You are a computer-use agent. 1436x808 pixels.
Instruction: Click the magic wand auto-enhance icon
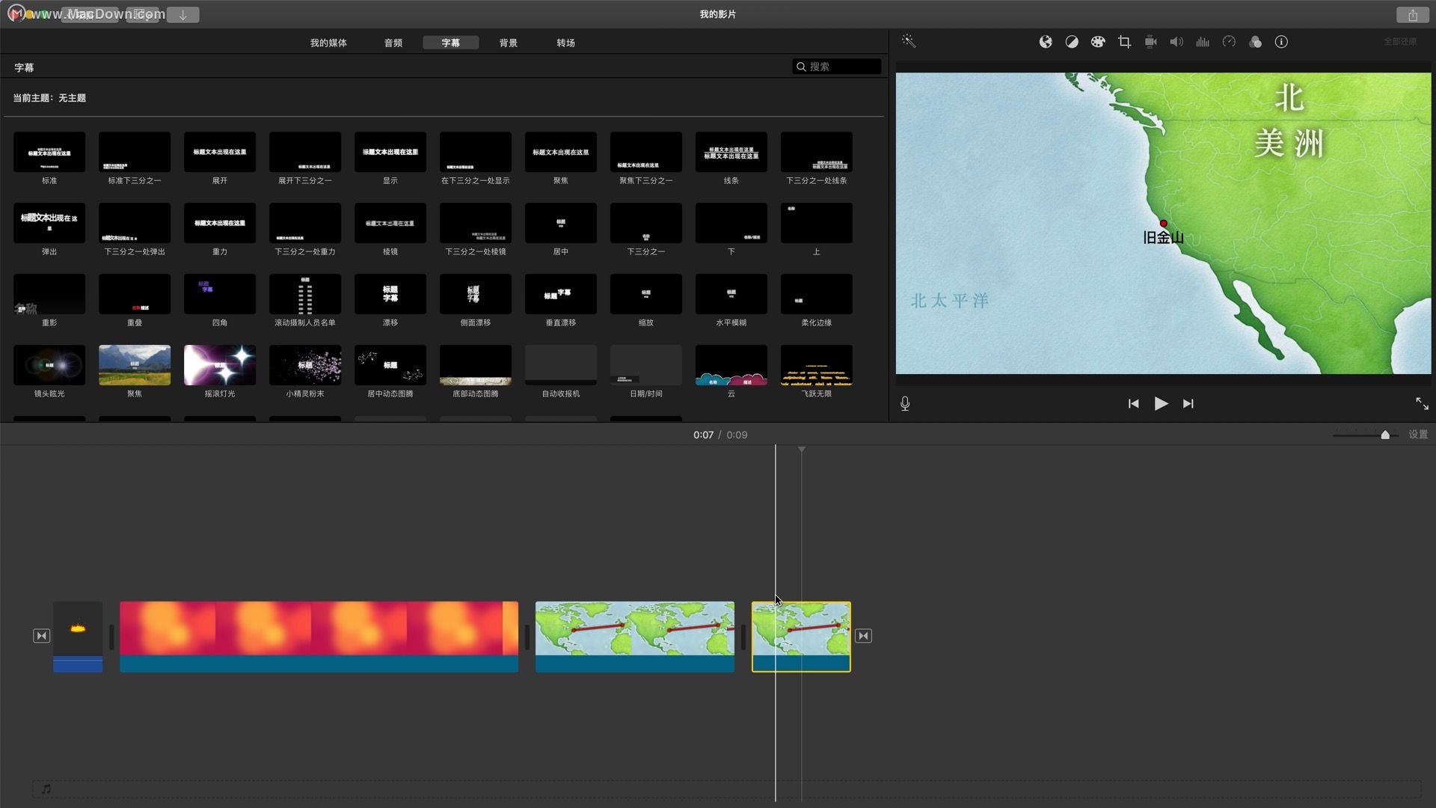pos(908,41)
